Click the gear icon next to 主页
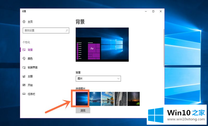The height and width of the screenshot is (126, 208). coord(24,22)
